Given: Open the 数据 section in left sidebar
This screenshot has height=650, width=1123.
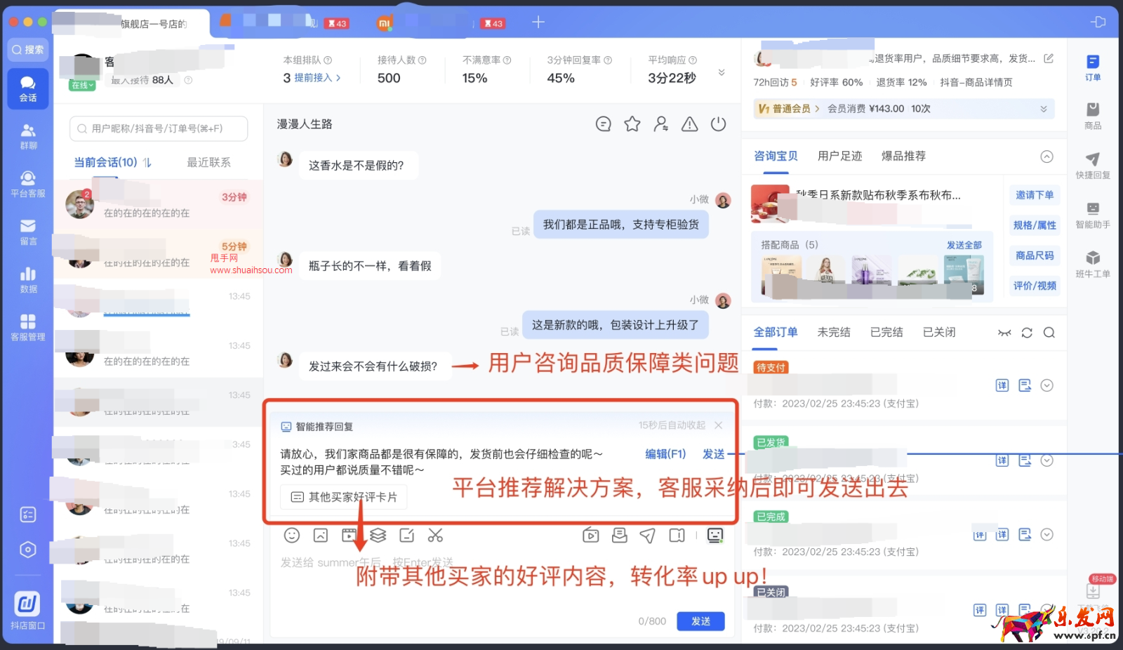Looking at the screenshot, I should (x=28, y=279).
